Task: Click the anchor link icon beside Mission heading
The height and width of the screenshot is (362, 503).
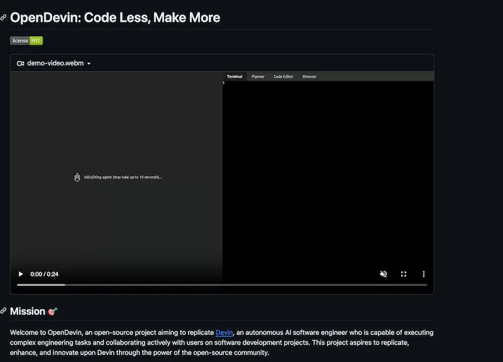Action: [x=4, y=312]
